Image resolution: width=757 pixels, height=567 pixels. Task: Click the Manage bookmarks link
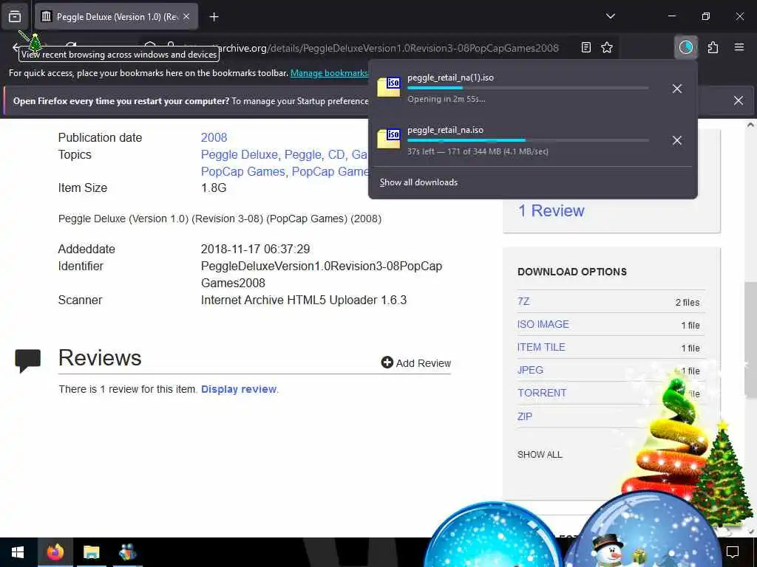pyautogui.click(x=329, y=73)
